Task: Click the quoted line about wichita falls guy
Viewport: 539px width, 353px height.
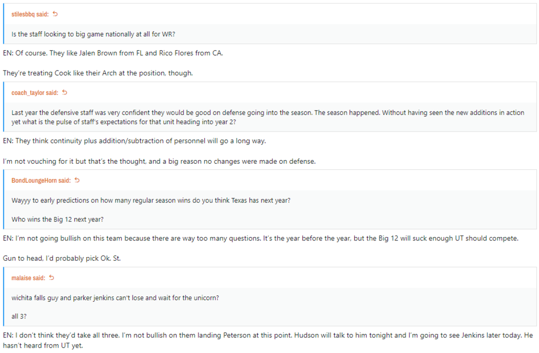Action: point(115,298)
